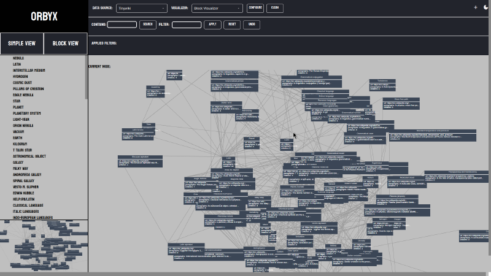Click the Configure button

tap(255, 8)
